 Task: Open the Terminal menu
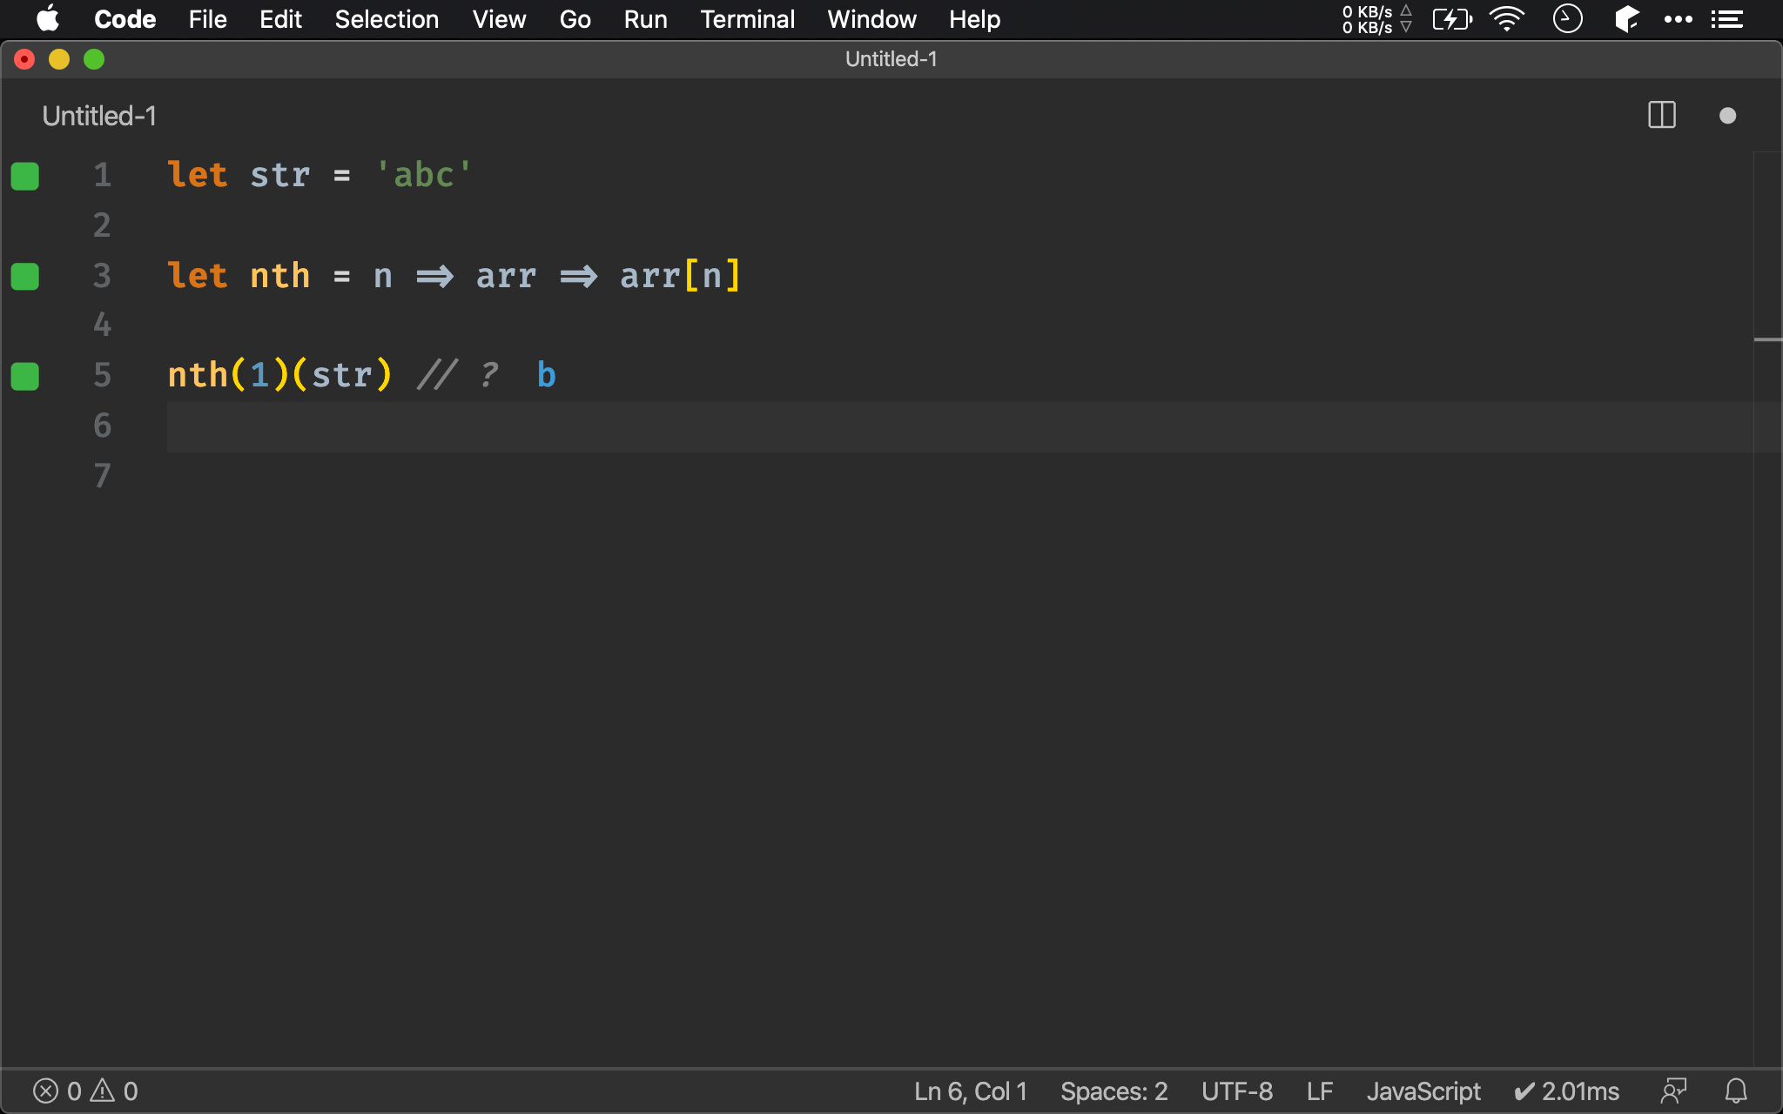(747, 19)
